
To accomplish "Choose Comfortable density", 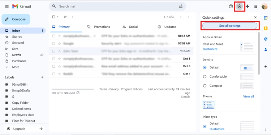I will click(205, 77).
